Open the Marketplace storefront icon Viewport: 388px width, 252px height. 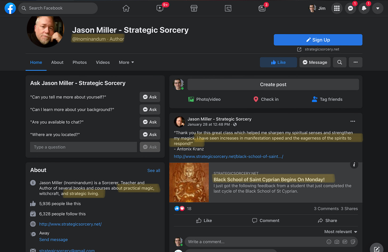194,8
